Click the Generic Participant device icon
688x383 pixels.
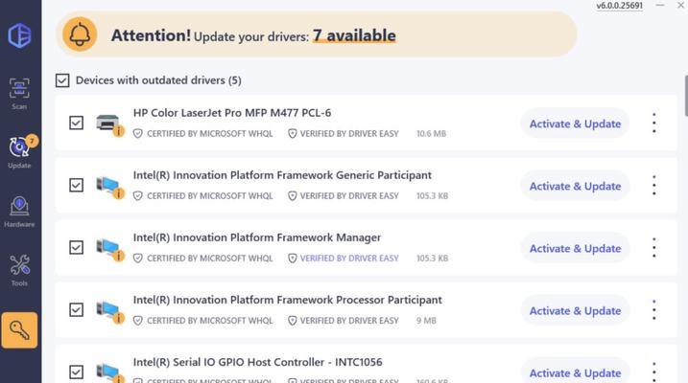click(109, 187)
